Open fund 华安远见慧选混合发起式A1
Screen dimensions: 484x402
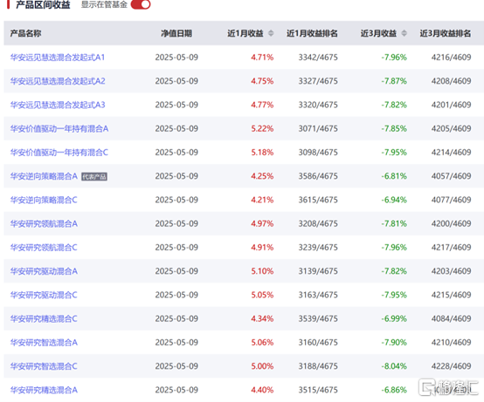click(58, 58)
